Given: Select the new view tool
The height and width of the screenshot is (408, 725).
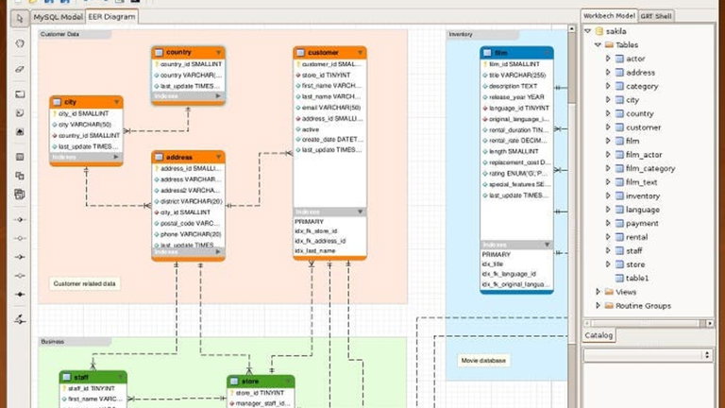Looking at the screenshot, I should (x=20, y=176).
